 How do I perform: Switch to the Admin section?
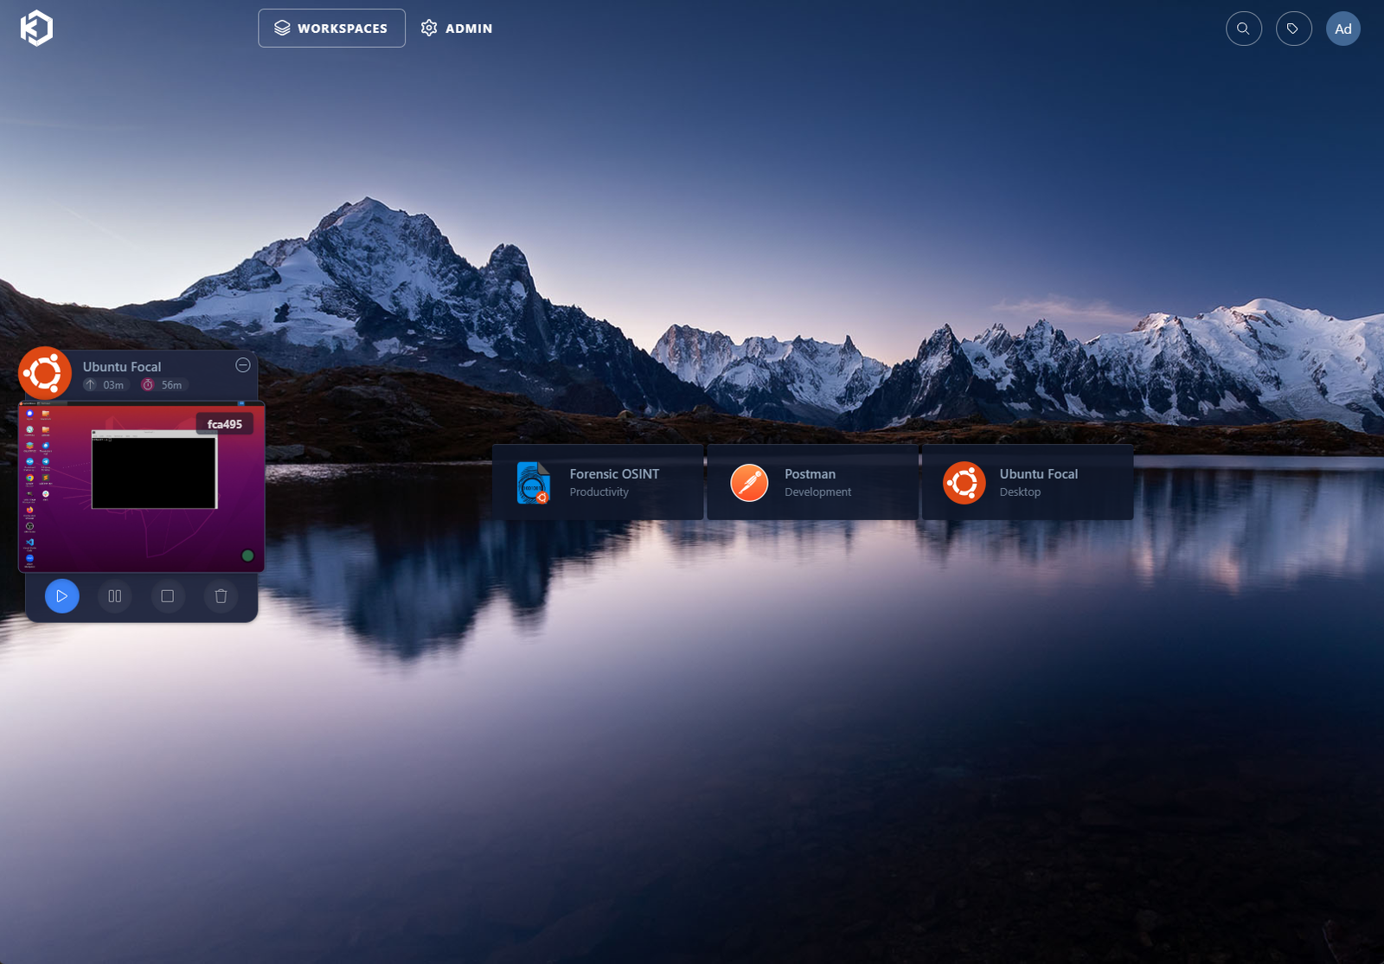[457, 29]
